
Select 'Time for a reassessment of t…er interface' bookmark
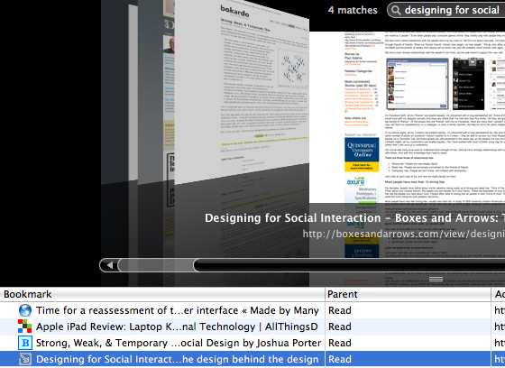click(177, 310)
